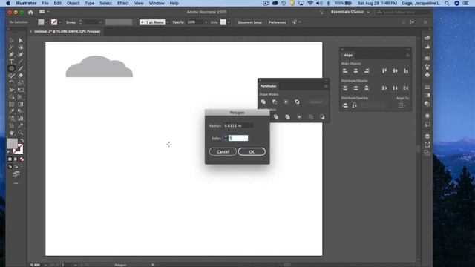Click Exclude in Pathfinder Shape Modes
The height and width of the screenshot is (267, 475).
click(x=297, y=102)
